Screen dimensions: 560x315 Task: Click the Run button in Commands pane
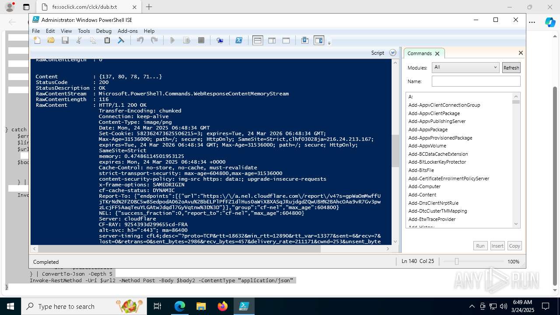coord(480,246)
